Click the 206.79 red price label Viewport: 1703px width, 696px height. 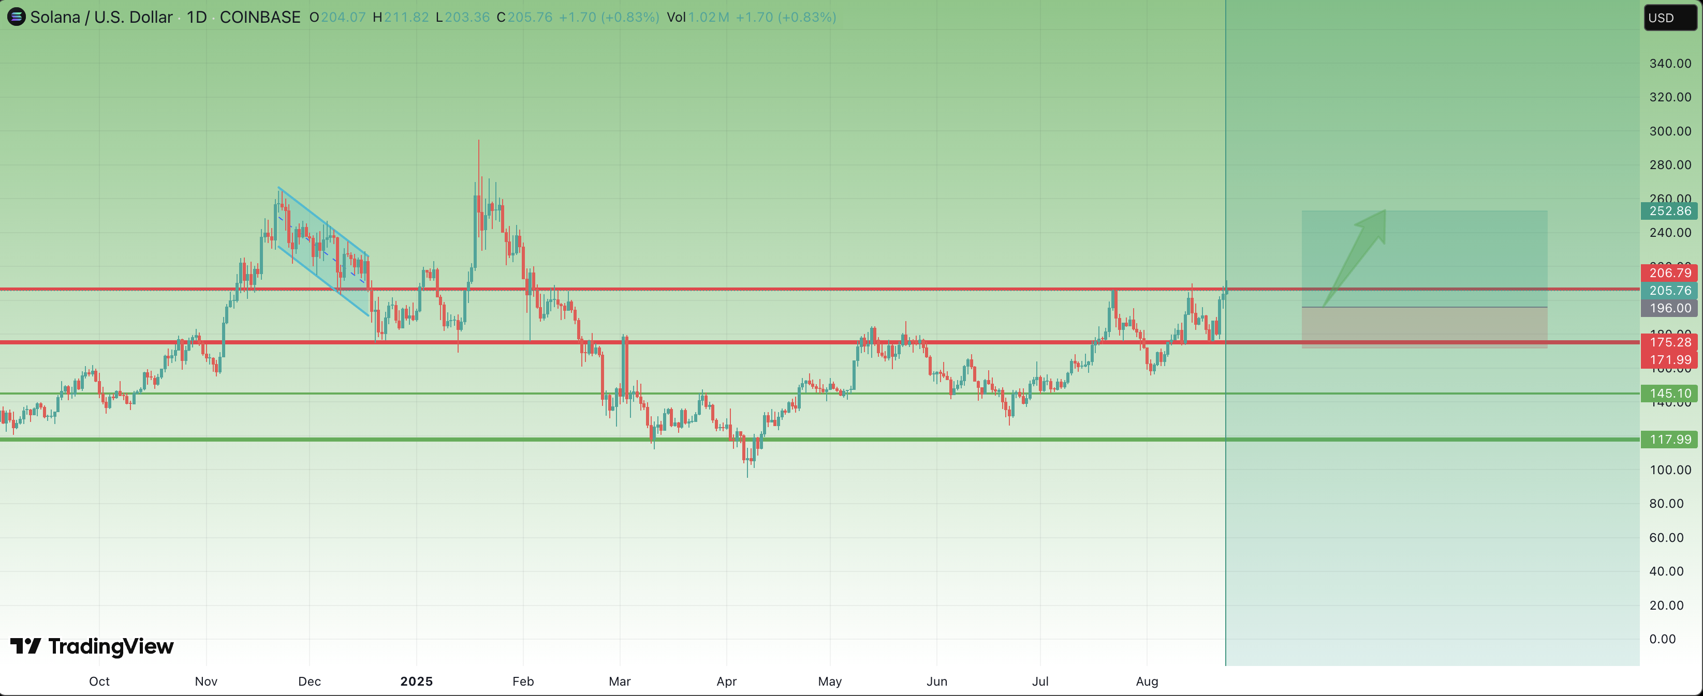[1669, 273]
